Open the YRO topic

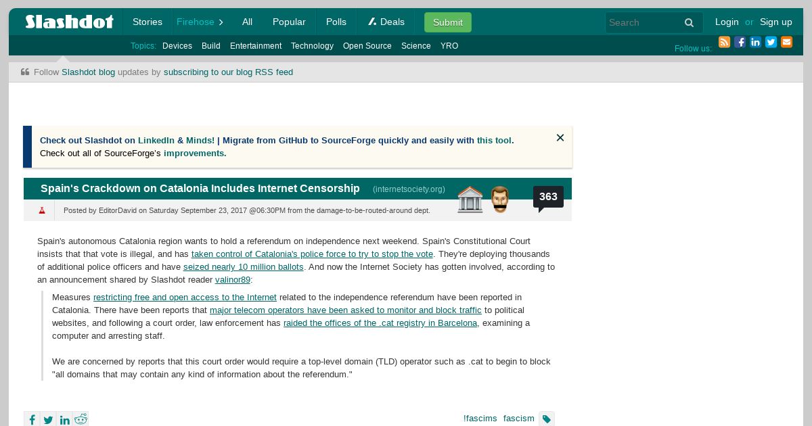tap(449, 46)
